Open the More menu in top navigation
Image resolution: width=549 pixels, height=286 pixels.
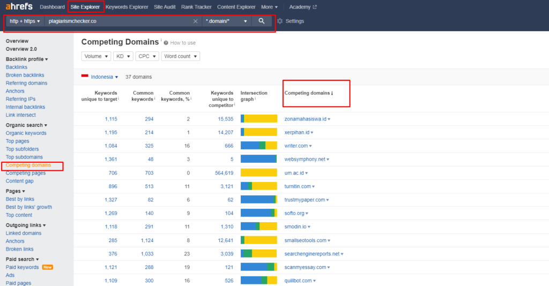tap(269, 7)
